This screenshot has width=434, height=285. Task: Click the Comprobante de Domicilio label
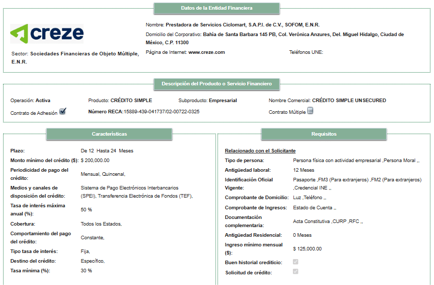[x=257, y=198]
